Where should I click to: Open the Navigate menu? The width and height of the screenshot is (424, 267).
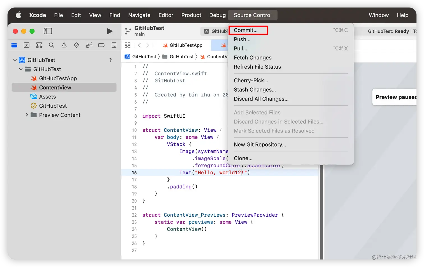(139, 15)
